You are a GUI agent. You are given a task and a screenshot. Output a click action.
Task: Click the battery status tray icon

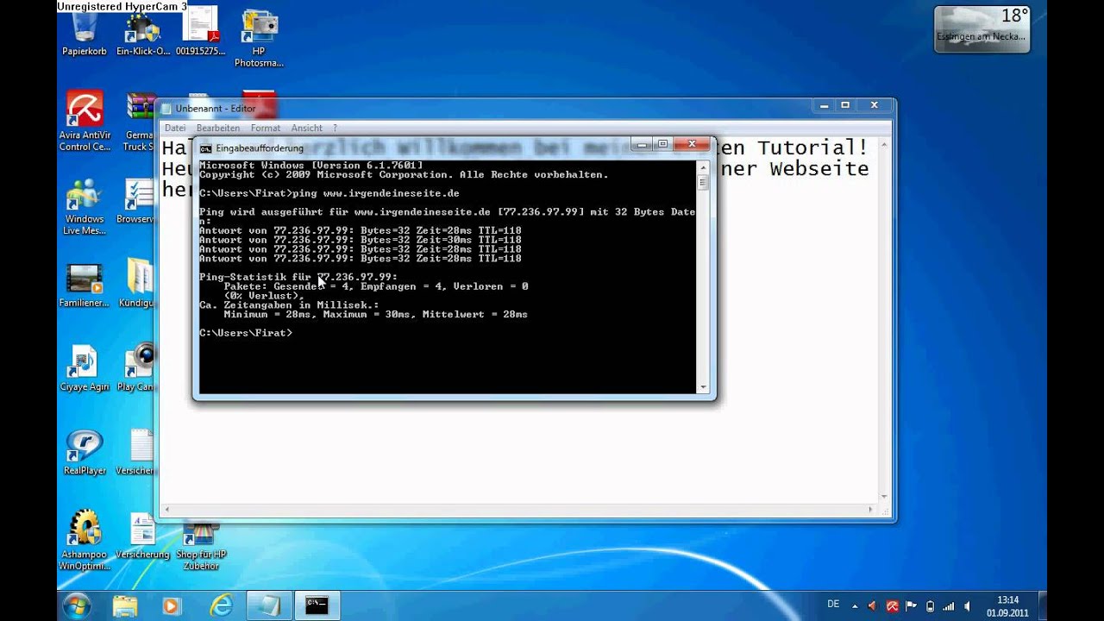coord(930,606)
